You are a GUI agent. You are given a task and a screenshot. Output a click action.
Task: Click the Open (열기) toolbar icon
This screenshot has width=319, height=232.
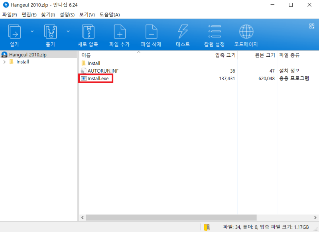click(14, 32)
